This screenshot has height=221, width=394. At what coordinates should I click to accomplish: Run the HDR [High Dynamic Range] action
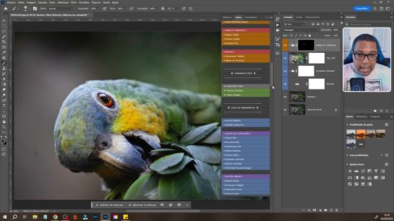(x=246, y=168)
